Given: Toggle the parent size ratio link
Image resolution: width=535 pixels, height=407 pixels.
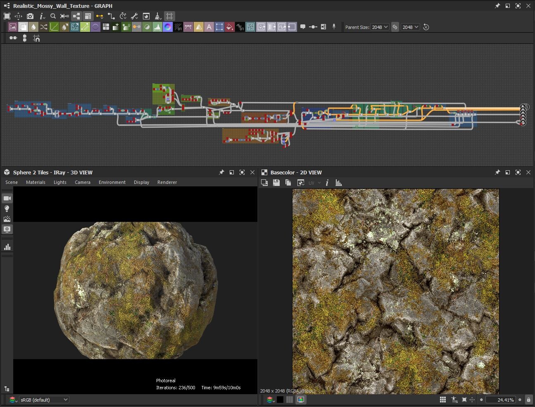Looking at the screenshot, I should click(395, 27).
